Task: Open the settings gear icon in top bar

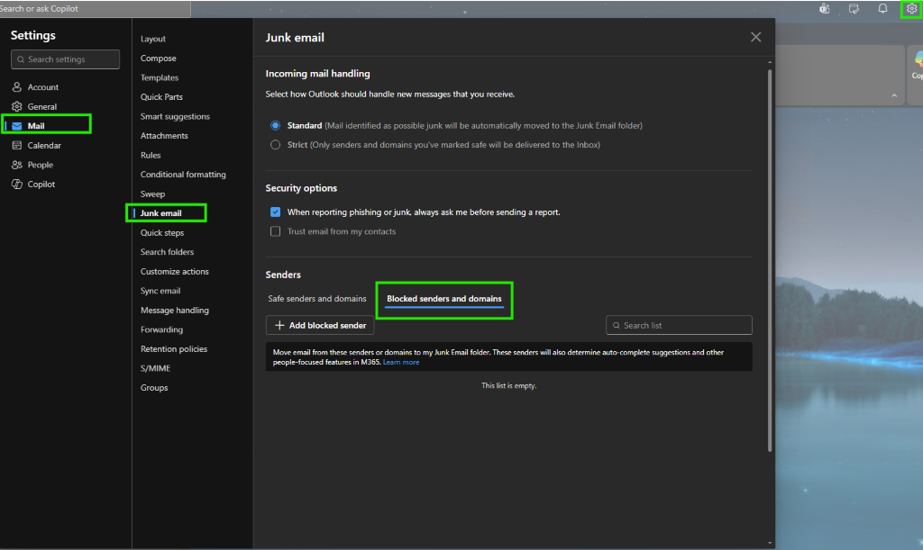Action: click(x=911, y=9)
